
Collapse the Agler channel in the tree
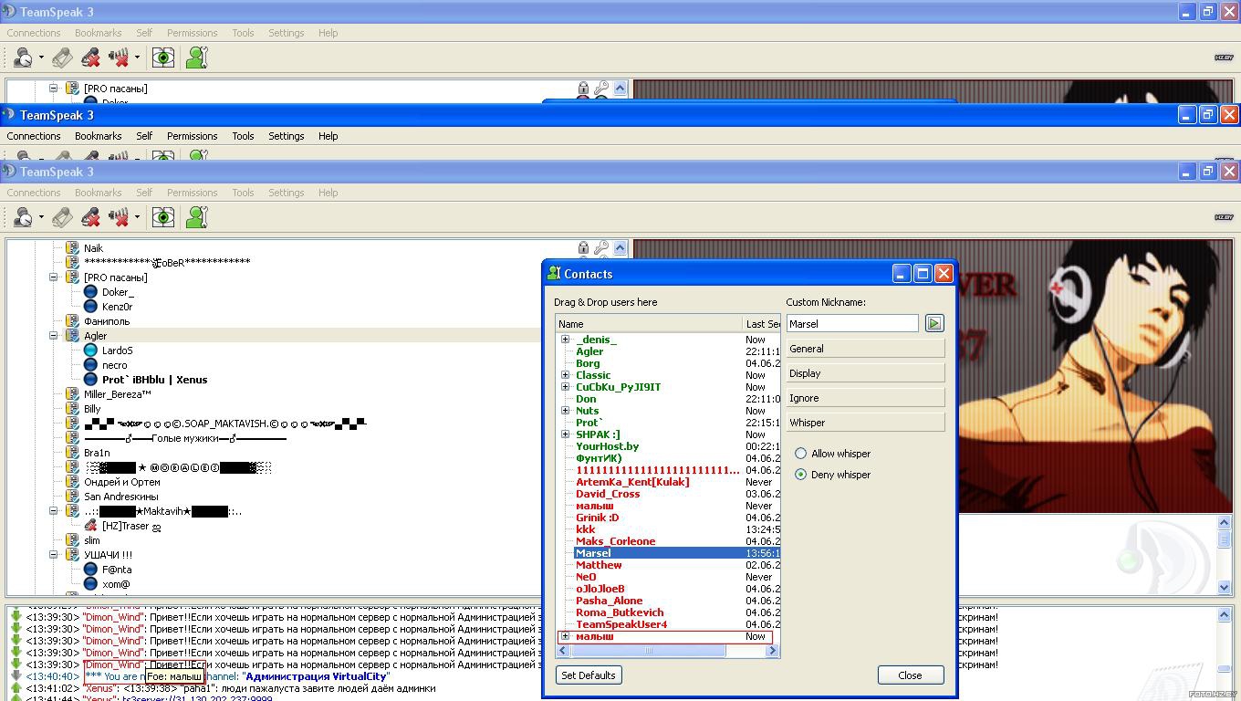(x=53, y=336)
